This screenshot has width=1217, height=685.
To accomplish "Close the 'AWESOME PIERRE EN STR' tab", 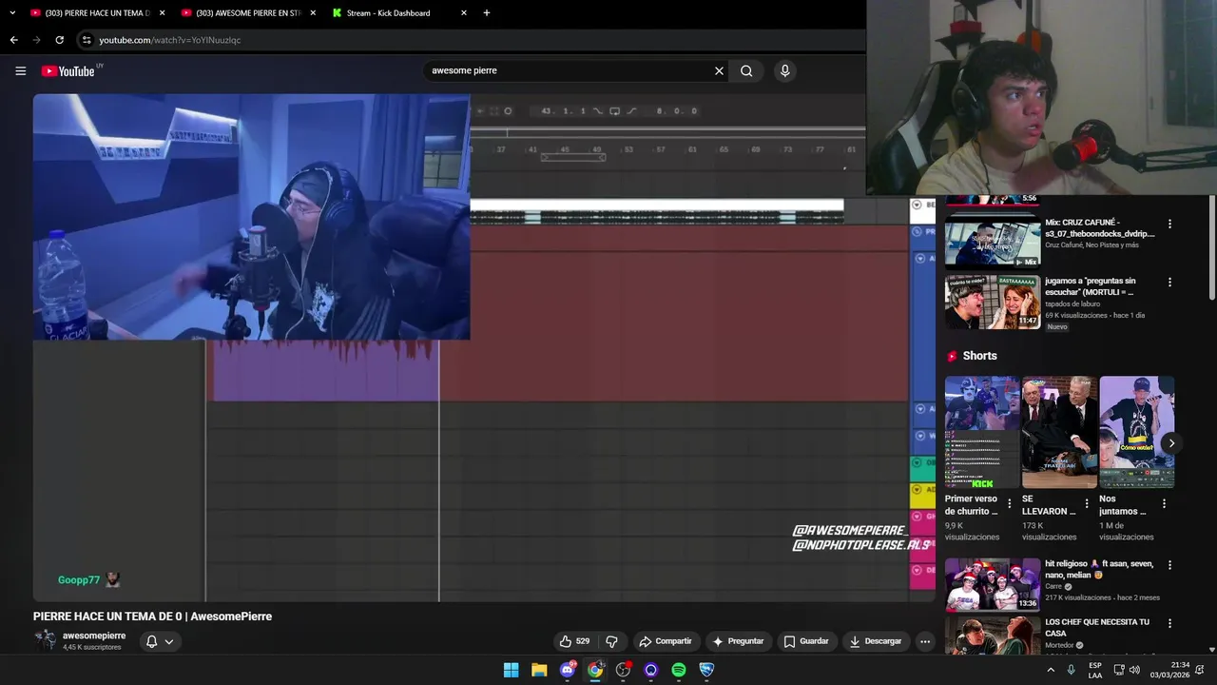I will click(313, 13).
